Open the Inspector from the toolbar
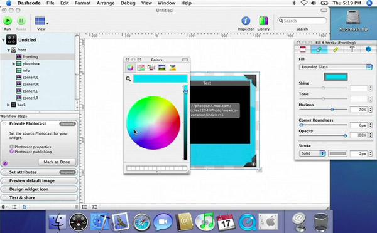Image resolution: width=377 pixels, height=233 pixels. click(x=246, y=21)
